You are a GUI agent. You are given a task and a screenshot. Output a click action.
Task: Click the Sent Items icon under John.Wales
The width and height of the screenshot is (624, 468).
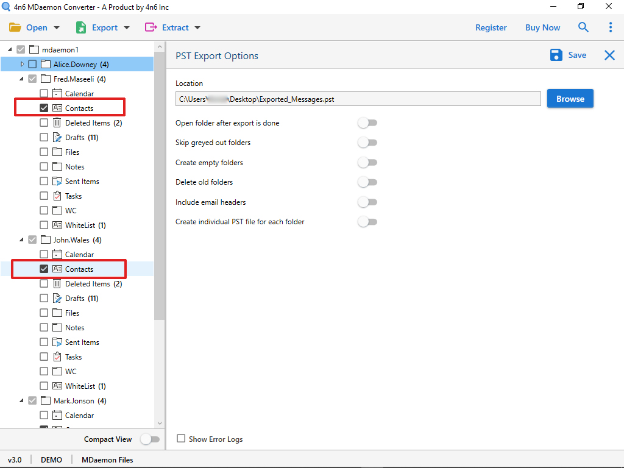pyautogui.click(x=57, y=342)
